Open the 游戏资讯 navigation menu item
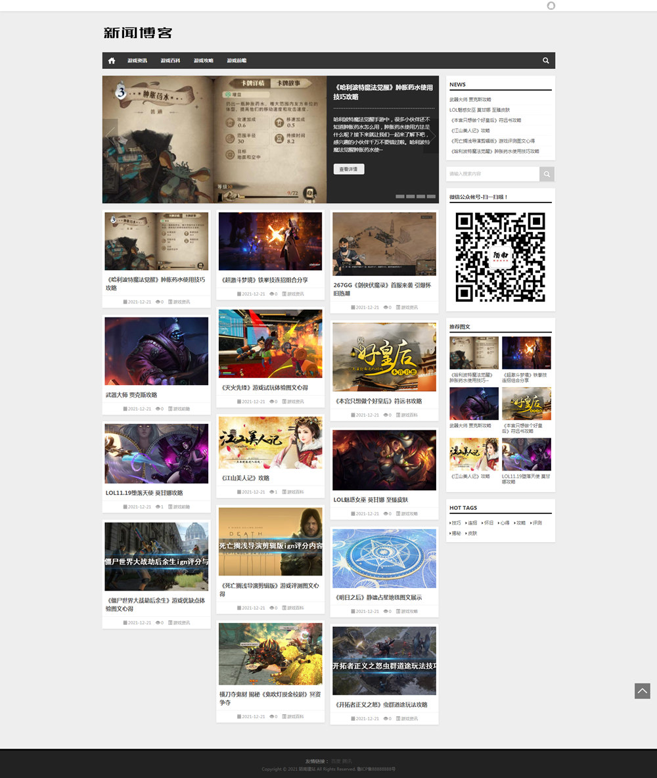657x778 pixels. [x=137, y=60]
